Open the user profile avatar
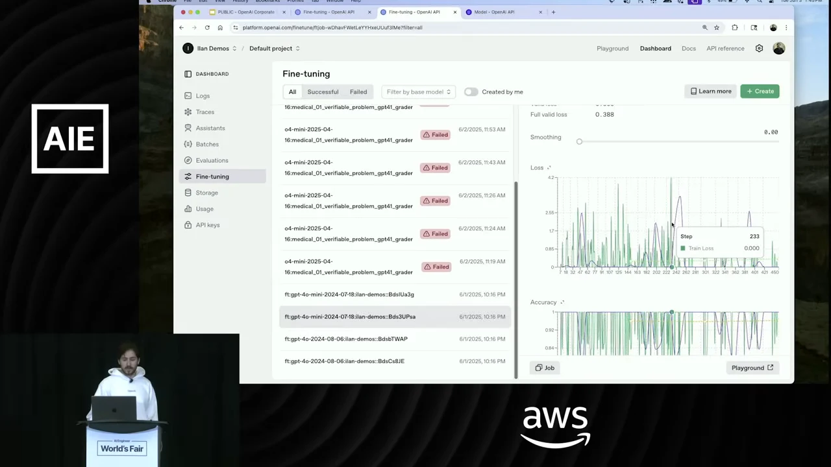831x467 pixels. point(779,49)
